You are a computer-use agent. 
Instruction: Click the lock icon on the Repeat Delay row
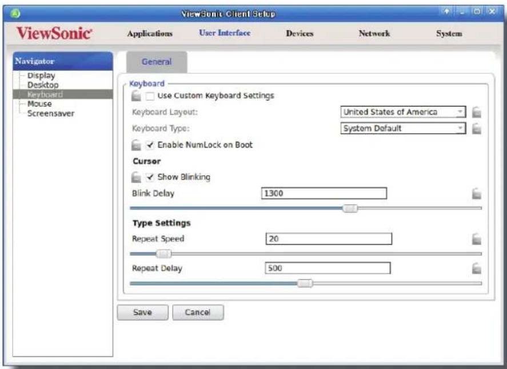click(x=476, y=268)
